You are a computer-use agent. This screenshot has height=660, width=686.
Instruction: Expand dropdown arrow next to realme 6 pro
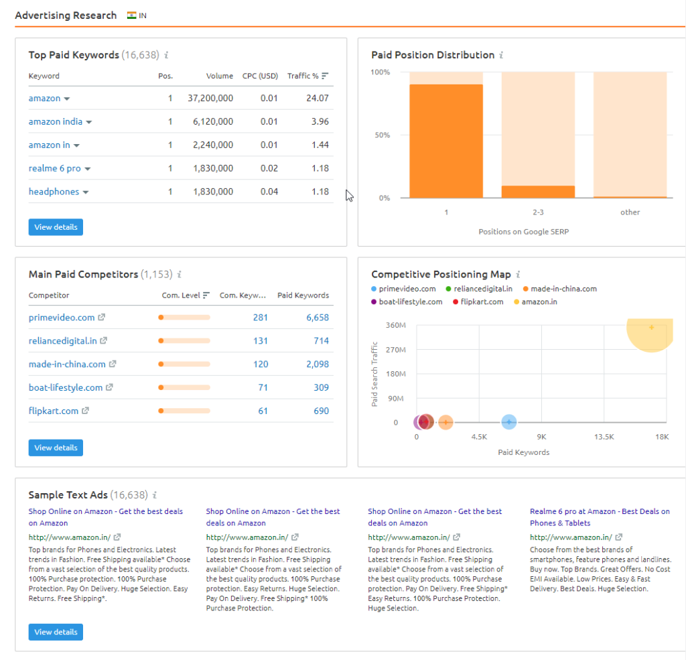click(x=88, y=169)
